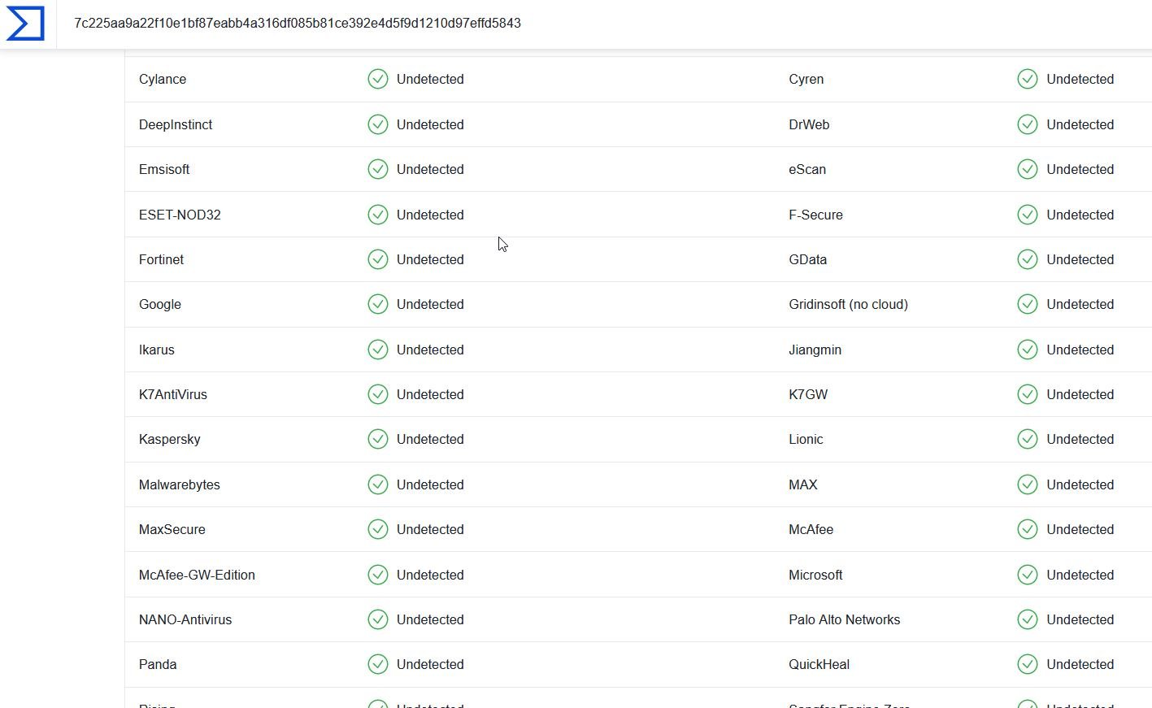Click the ESET-NOD32 engine name
1152x708 pixels.
click(x=180, y=215)
